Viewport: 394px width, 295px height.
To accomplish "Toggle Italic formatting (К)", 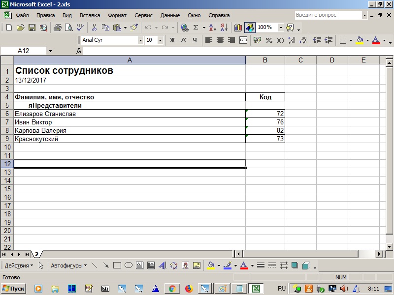I will [x=184, y=40].
